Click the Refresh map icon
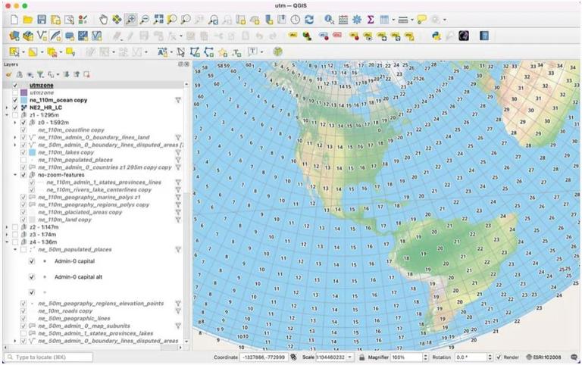Image resolution: width=582 pixels, height=365 pixels. pos(309,20)
